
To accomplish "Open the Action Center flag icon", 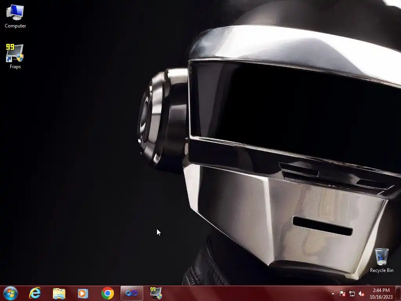I will click(342, 294).
